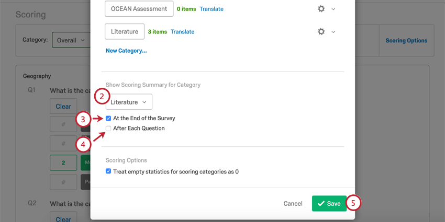Click the green Save button

point(329,204)
